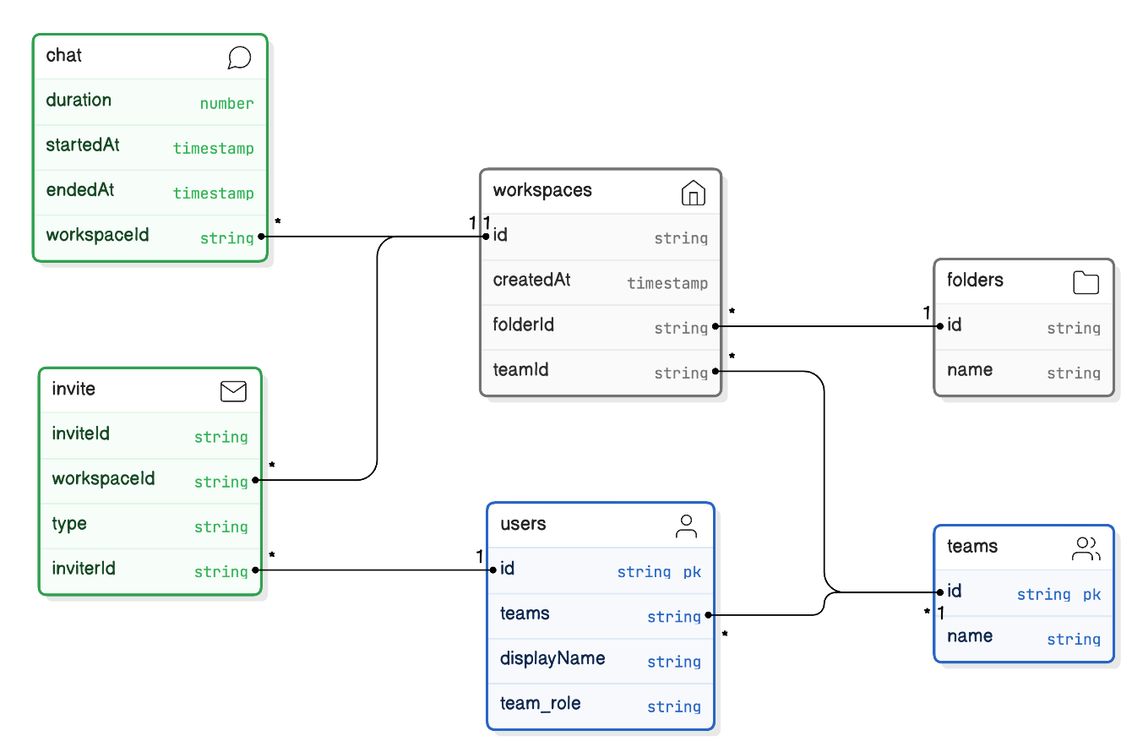This screenshot has height=747, width=1132.
Task: Click the string type beside invite workspaceId
Action: tap(220, 483)
